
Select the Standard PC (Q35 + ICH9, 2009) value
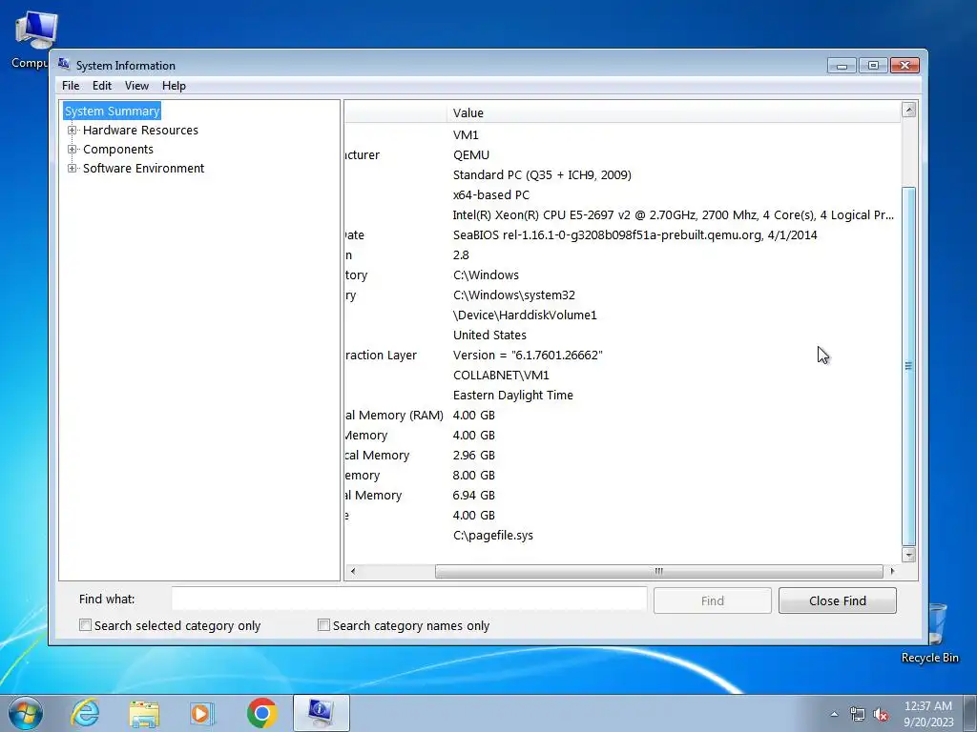click(x=542, y=175)
